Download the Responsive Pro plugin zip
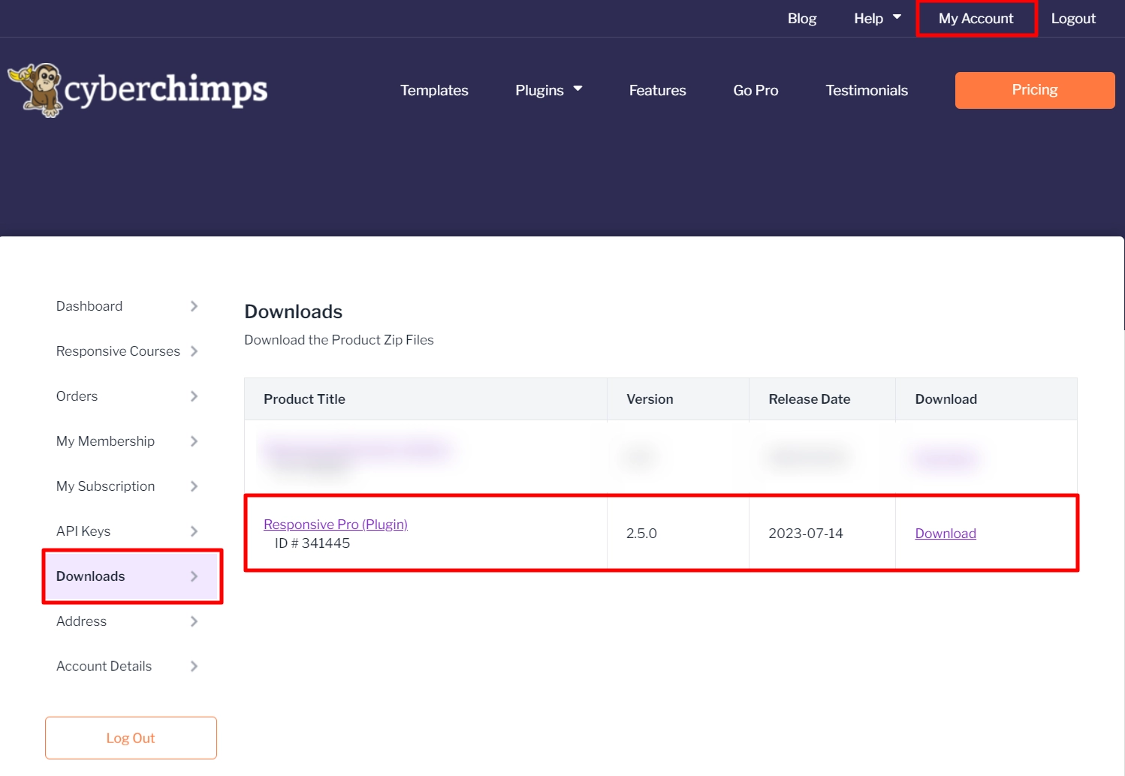The image size is (1125, 776). pos(946,533)
